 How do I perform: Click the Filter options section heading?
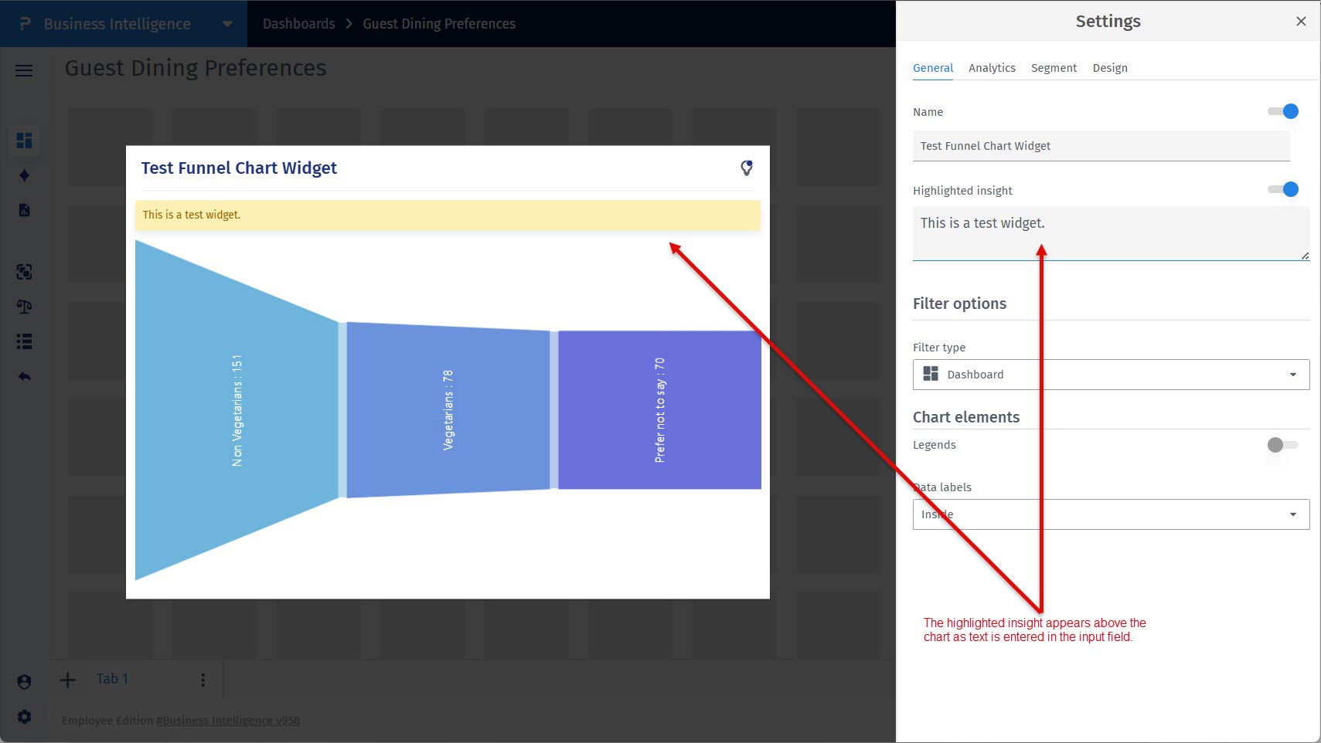tap(959, 304)
